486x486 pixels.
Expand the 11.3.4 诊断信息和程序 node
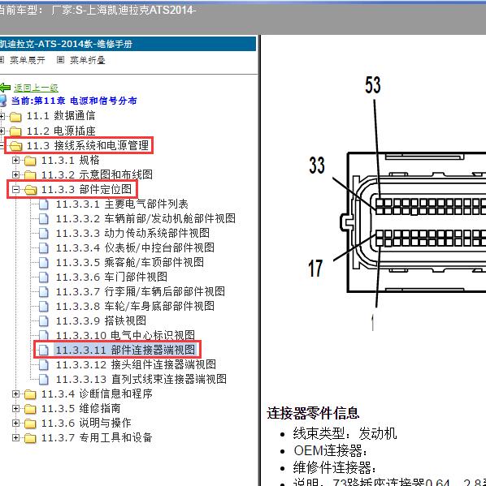15,394
